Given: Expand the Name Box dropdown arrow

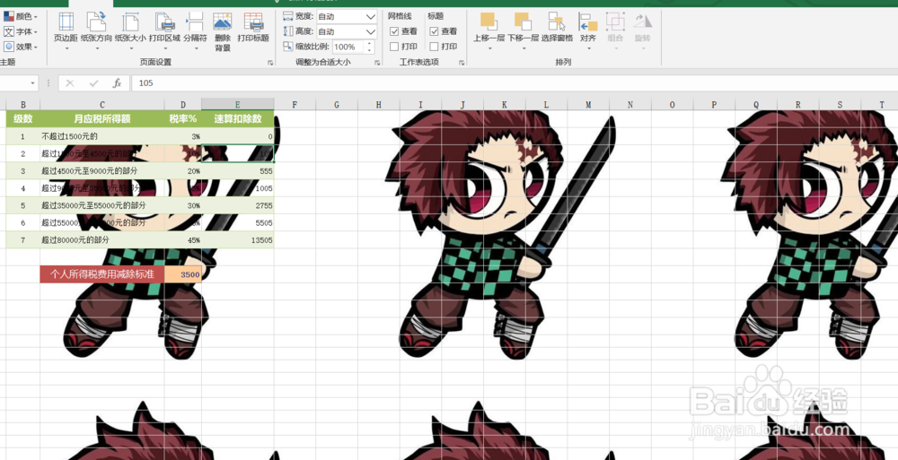Looking at the screenshot, I should click(x=32, y=83).
